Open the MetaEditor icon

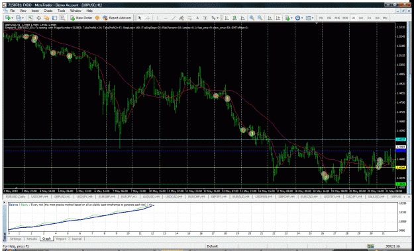(97, 18)
